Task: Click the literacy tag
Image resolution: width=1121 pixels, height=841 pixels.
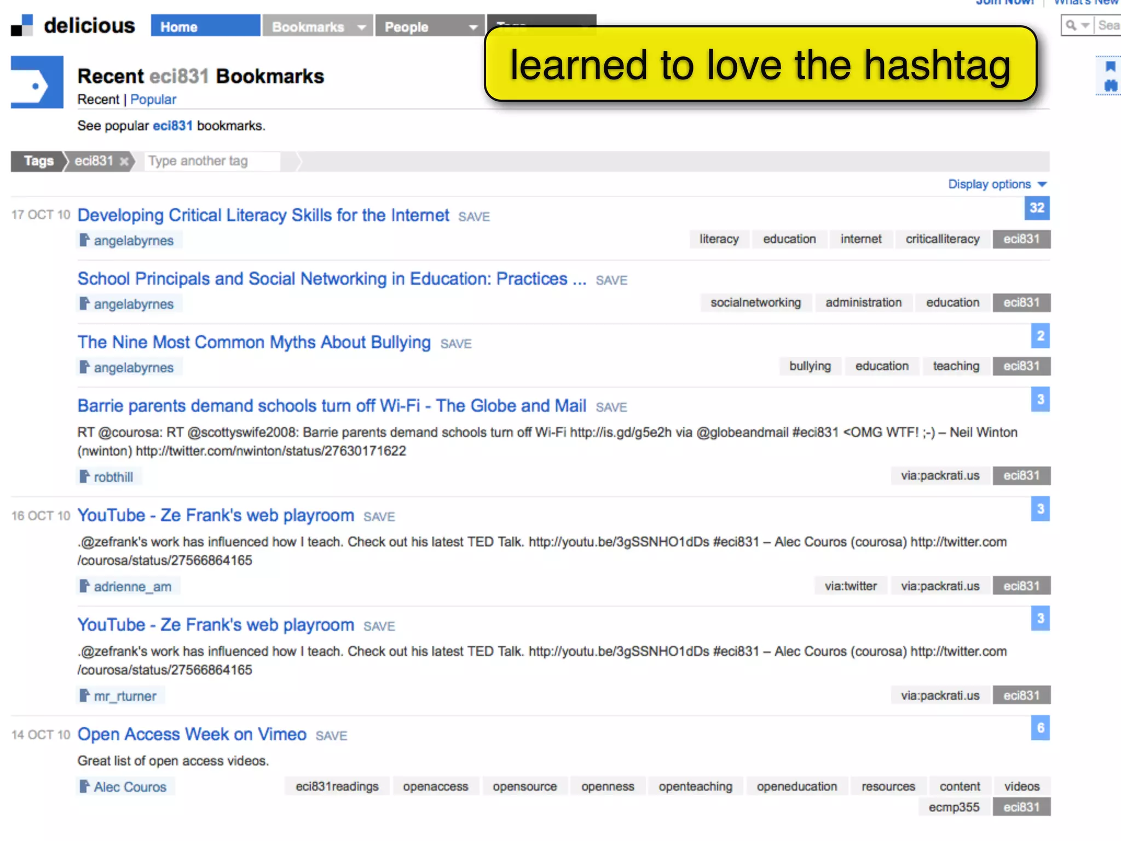Action: click(x=719, y=239)
